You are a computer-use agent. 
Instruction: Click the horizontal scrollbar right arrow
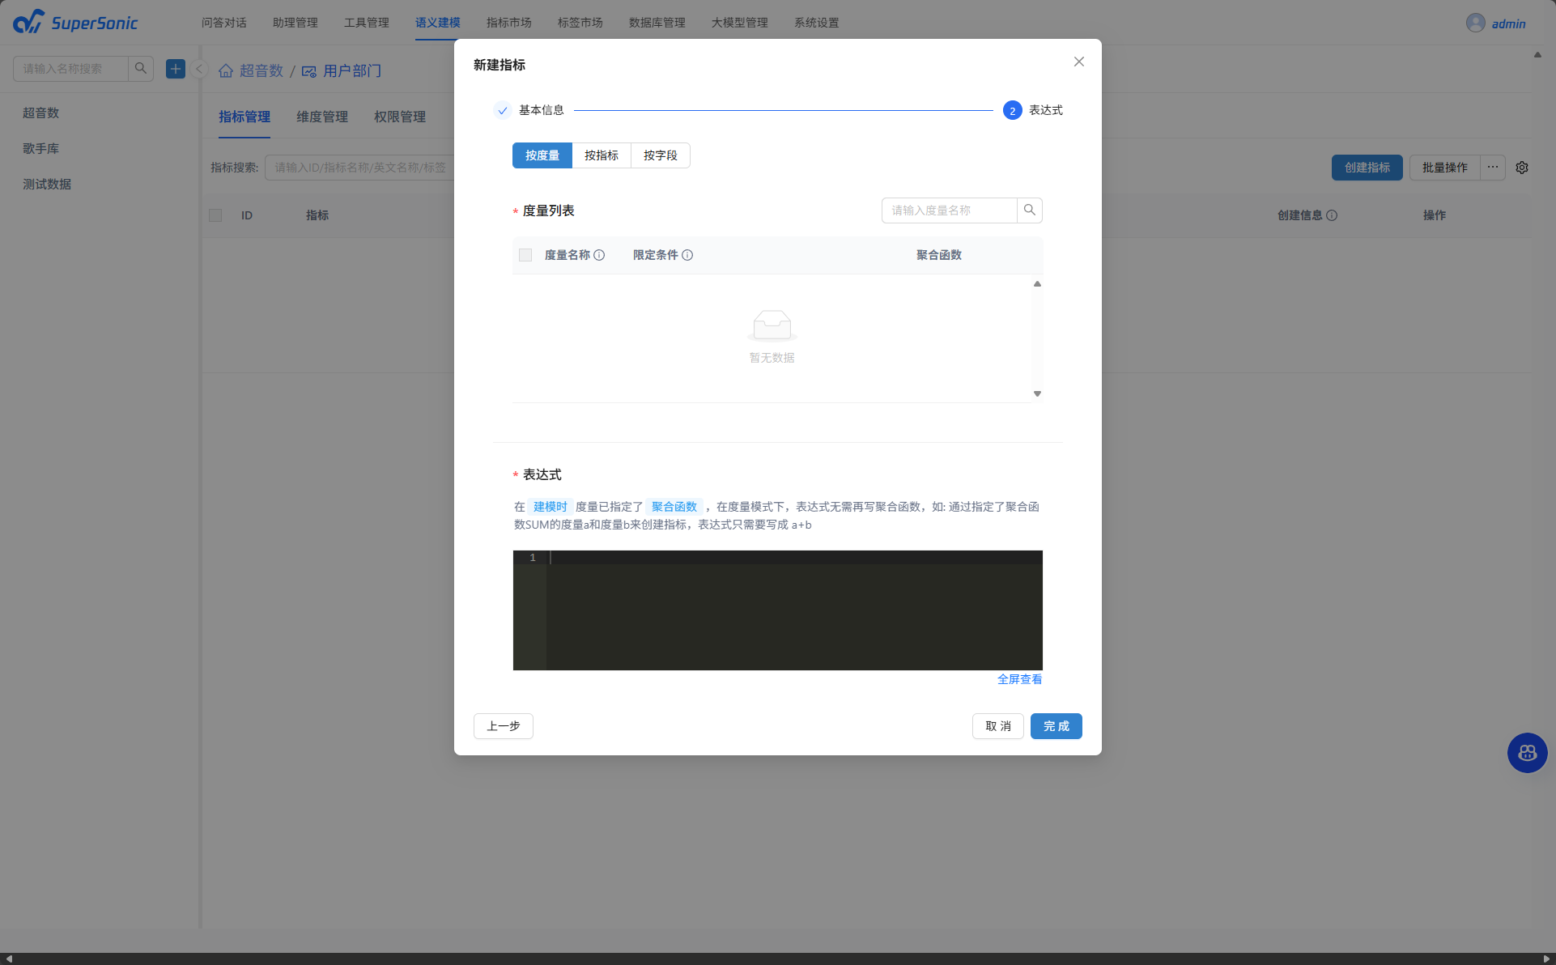click(x=1546, y=959)
